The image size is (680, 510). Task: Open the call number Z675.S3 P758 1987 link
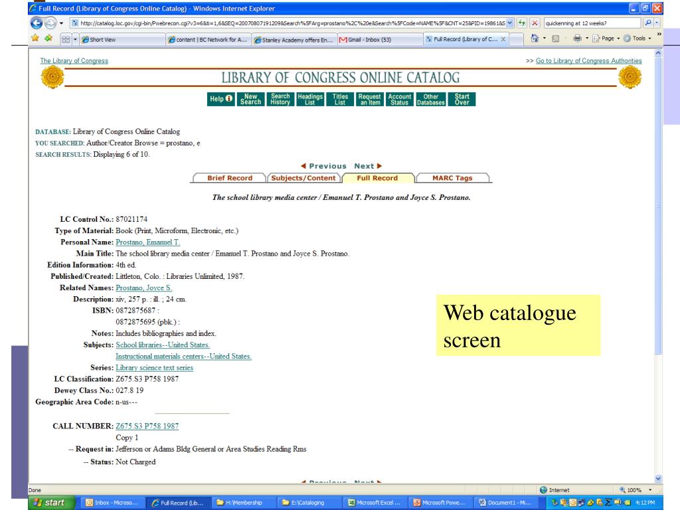point(147,426)
